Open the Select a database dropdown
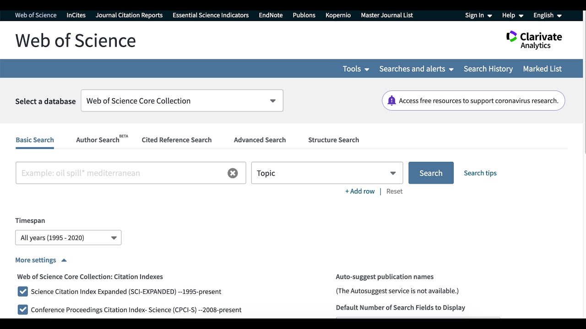586x329 pixels. pos(182,101)
